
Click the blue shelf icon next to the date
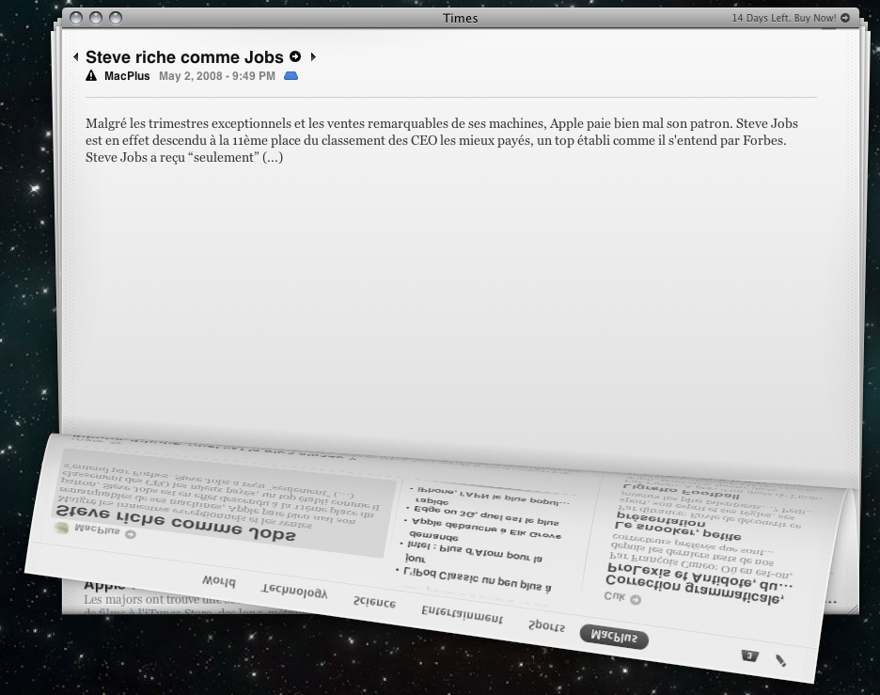coord(291,76)
